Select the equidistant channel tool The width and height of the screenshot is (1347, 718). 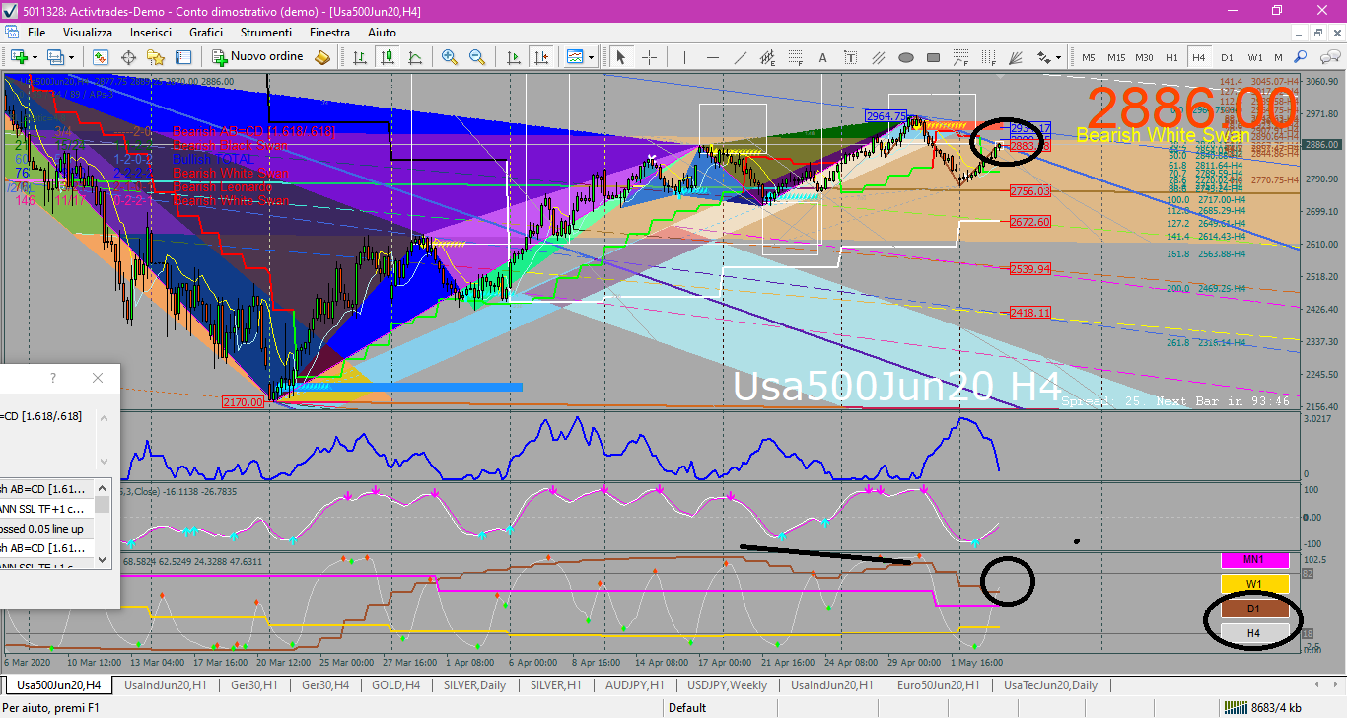pos(768,57)
